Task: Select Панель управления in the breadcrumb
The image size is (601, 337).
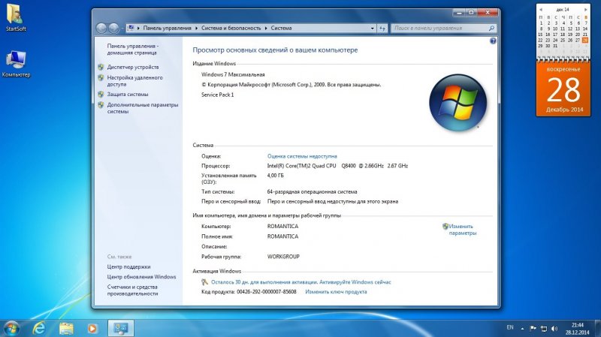Action: click(167, 28)
